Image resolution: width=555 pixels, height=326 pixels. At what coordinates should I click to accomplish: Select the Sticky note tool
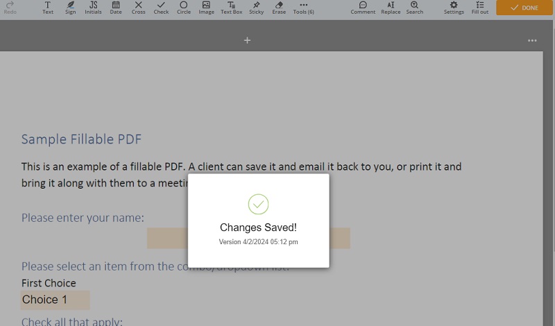click(x=256, y=8)
